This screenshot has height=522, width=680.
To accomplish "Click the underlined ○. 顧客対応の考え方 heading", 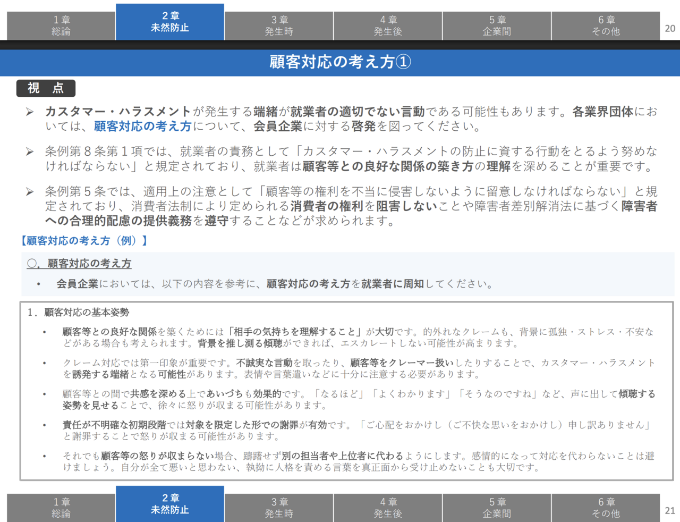I will click(79, 264).
